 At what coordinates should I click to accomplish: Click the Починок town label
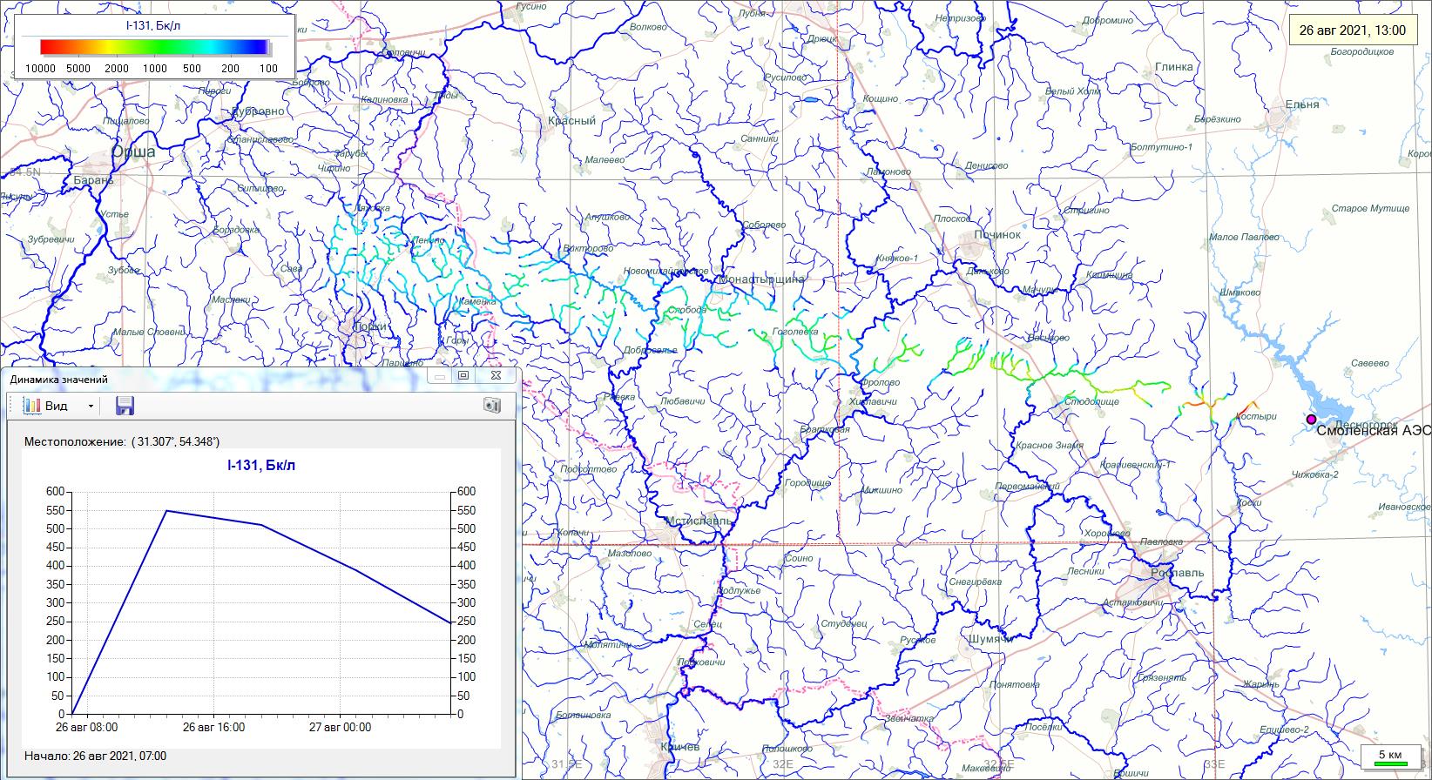(996, 235)
